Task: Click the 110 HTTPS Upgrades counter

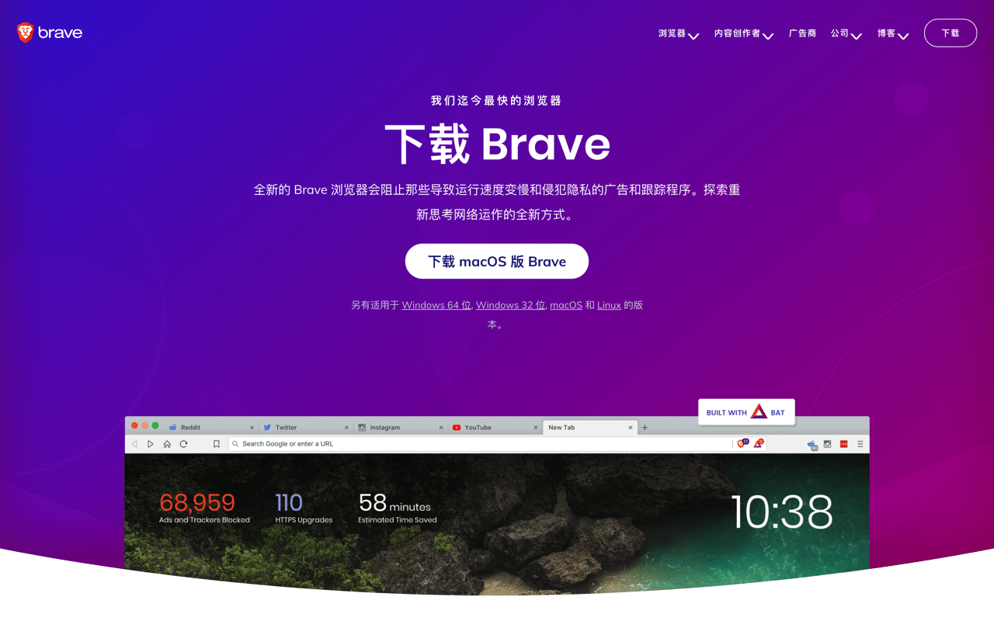Action: pos(304,508)
